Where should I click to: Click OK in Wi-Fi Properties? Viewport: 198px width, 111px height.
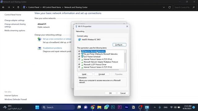pos(110,93)
